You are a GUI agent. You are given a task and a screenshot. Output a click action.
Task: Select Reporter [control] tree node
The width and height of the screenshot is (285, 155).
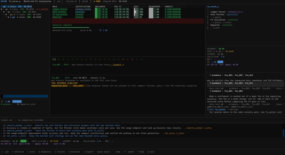(221, 25)
